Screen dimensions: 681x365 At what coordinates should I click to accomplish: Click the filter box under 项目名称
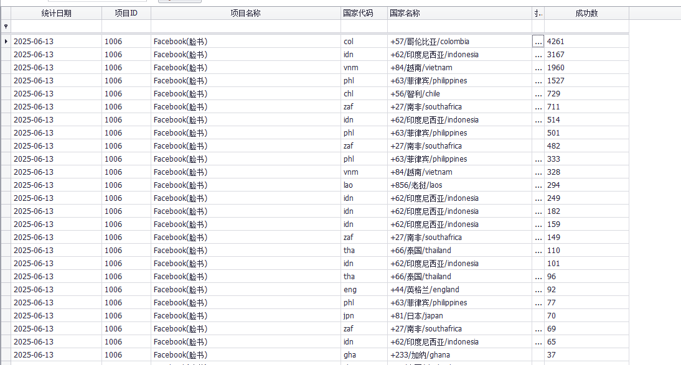246,27
